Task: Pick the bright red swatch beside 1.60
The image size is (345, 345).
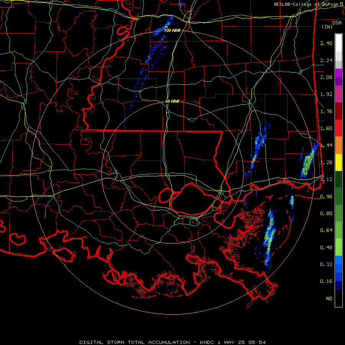Action: pyautogui.click(x=338, y=128)
